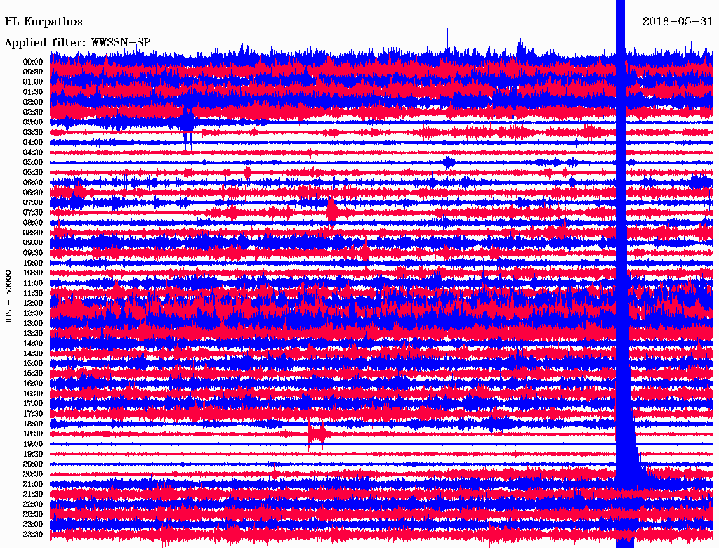The width and height of the screenshot is (719, 548).
Task: Select the 12:00 time label
Action: [x=33, y=303]
